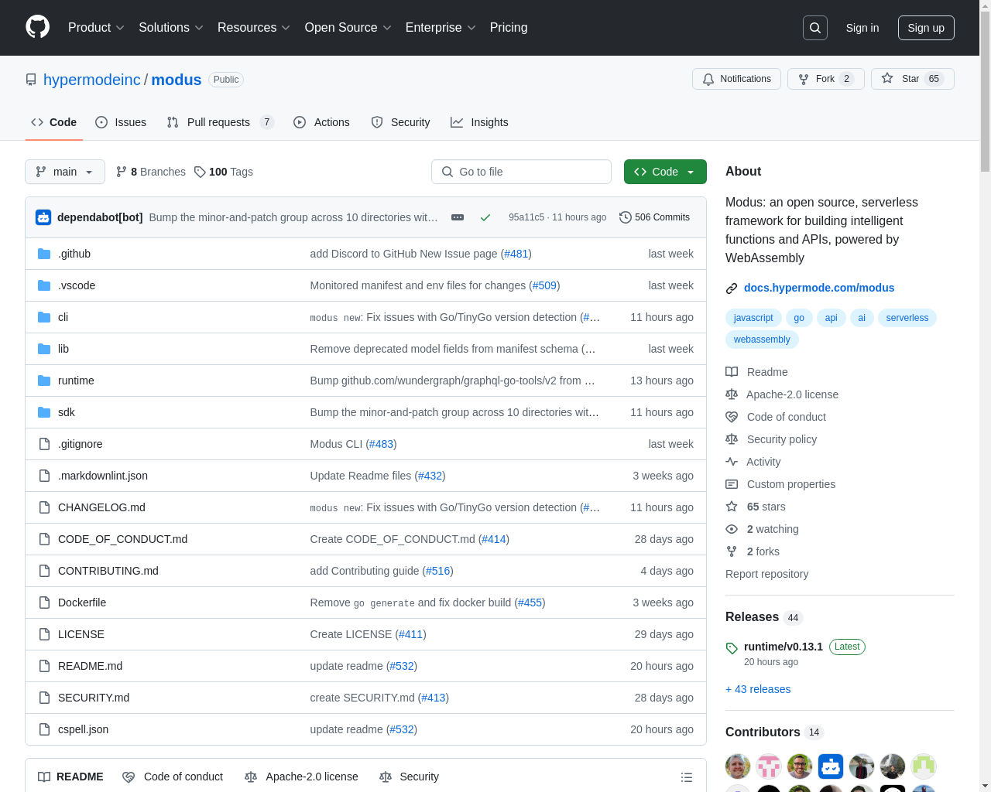991x792 pixels.
Task: Open the sdk folder
Action: pyautogui.click(x=67, y=412)
